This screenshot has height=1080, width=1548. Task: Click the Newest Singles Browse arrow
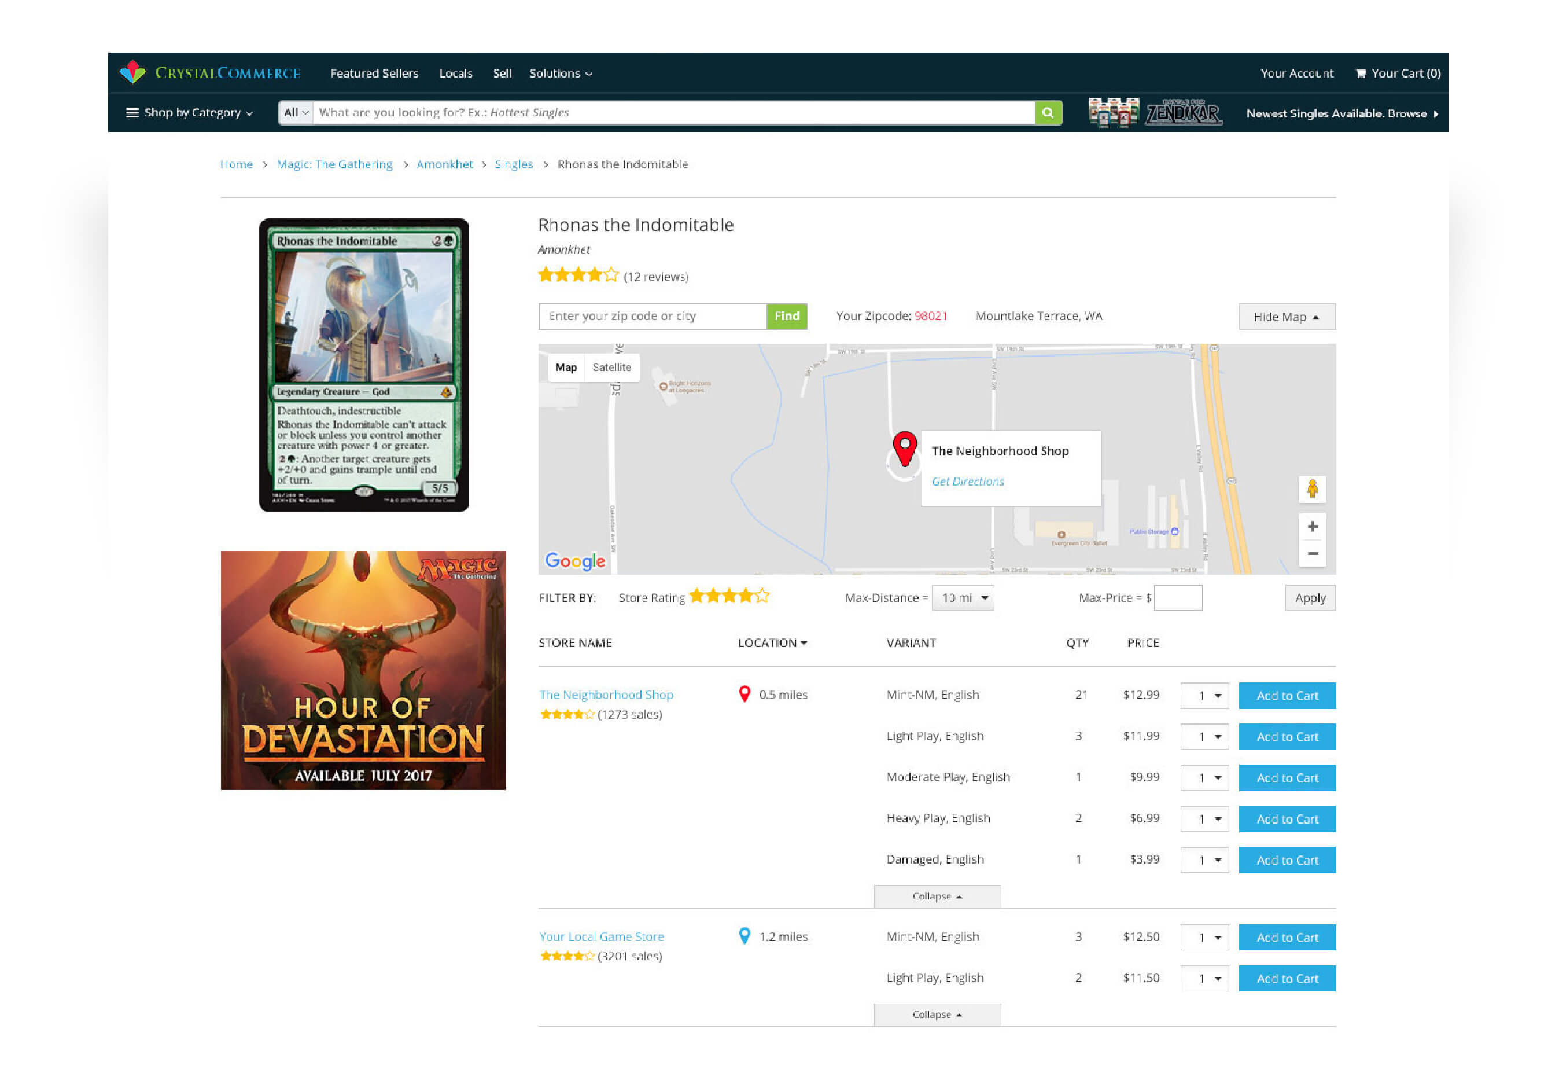pyautogui.click(x=1435, y=114)
